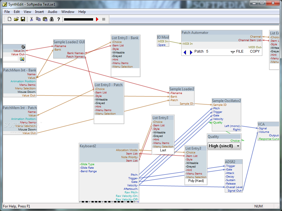Open the Help menu
The image size is (282, 211).
click(x=82, y=12)
